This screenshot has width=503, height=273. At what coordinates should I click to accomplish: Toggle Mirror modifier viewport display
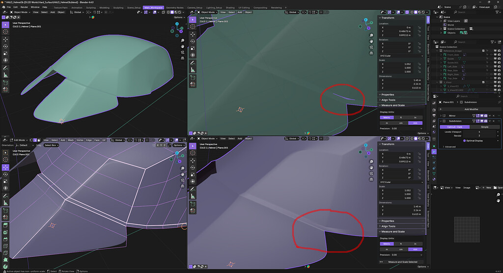pos(482,116)
